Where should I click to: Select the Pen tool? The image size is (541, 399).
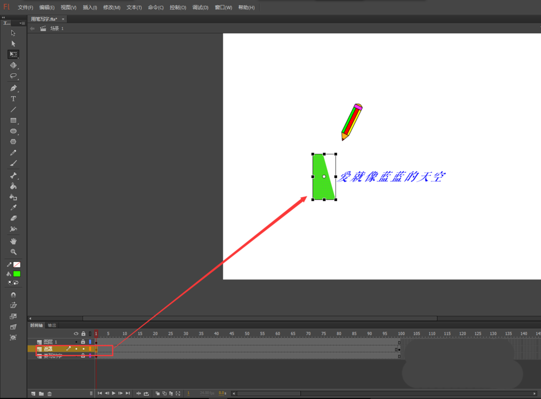click(x=13, y=88)
